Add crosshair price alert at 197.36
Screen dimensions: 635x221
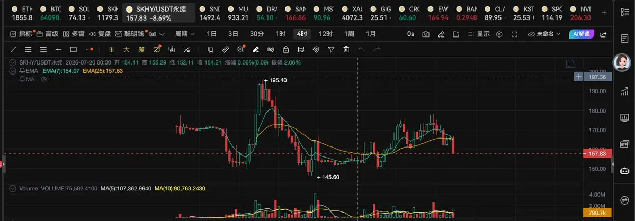click(x=579, y=77)
